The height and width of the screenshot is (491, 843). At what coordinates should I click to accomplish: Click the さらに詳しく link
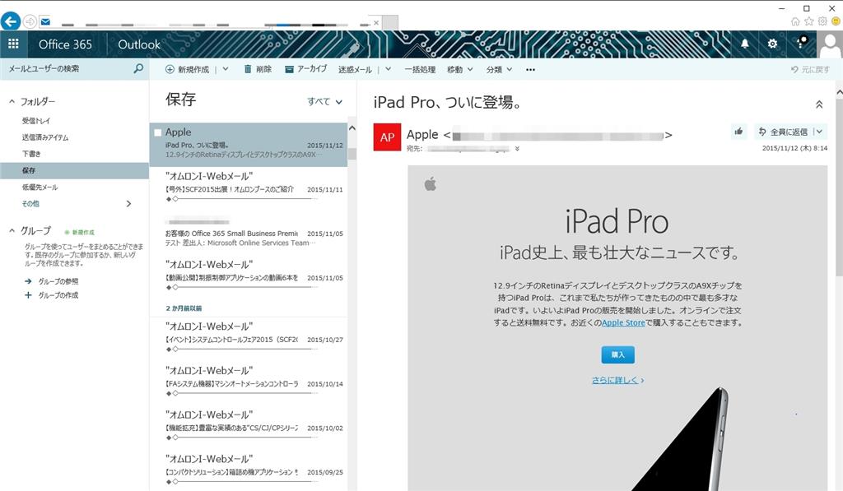[x=617, y=380]
